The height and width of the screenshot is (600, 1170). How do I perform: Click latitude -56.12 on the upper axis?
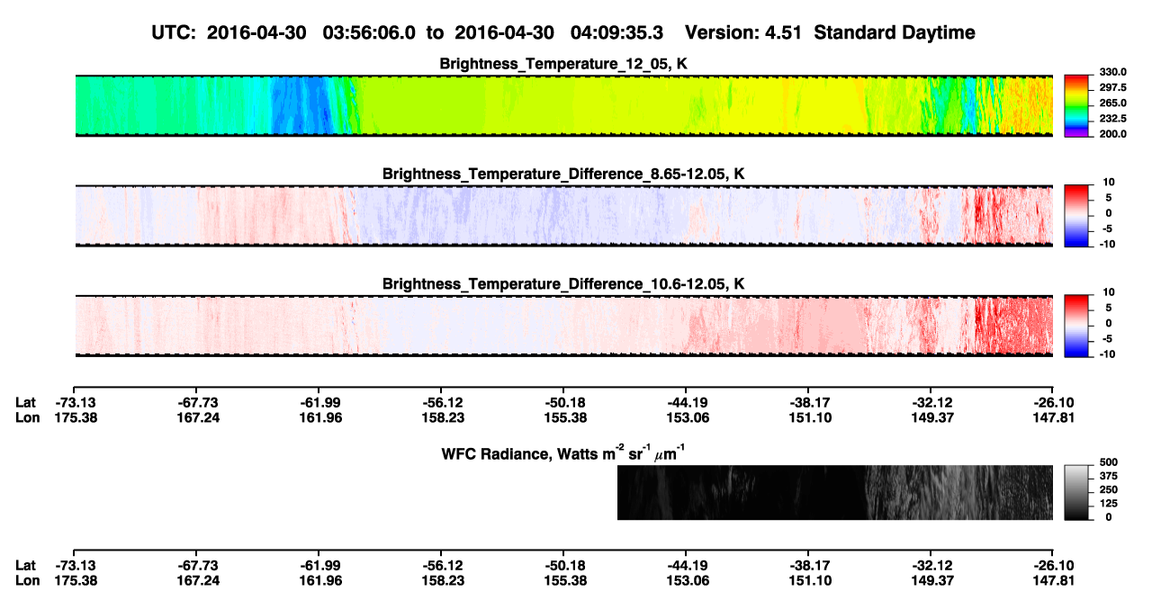[441, 404]
